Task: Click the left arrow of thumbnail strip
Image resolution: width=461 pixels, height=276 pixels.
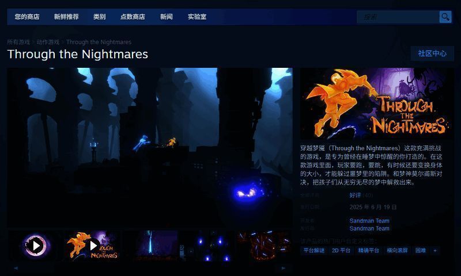Action: (16, 268)
